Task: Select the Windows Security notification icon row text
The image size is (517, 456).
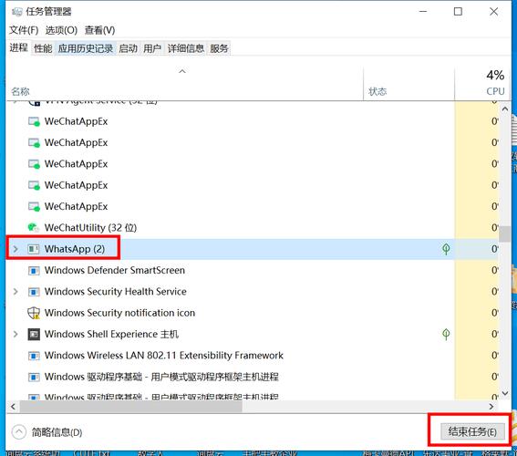Action: [119, 313]
